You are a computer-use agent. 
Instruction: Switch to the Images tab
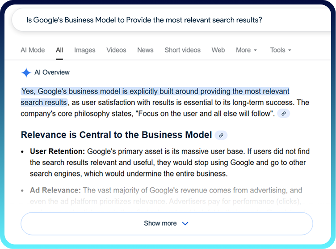pyautogui.click(x=84, y=50)
